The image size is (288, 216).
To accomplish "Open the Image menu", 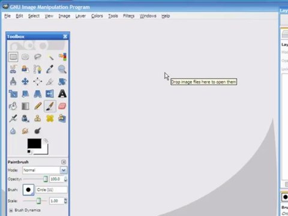I will coord(64,16).
